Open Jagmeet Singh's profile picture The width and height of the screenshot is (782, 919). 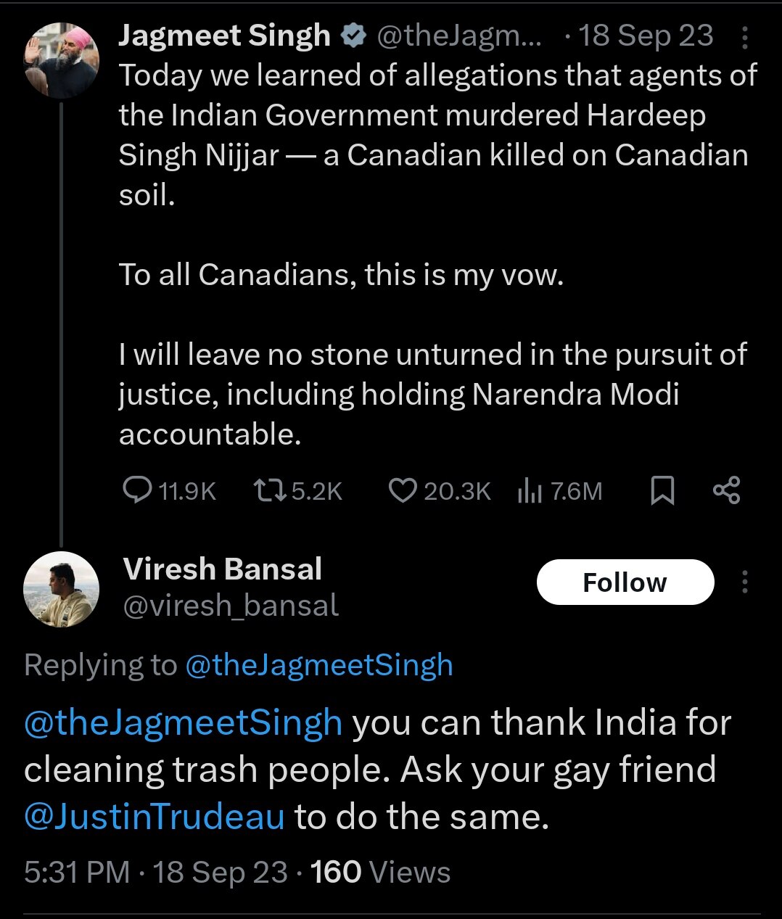click(x=61, y=59)
